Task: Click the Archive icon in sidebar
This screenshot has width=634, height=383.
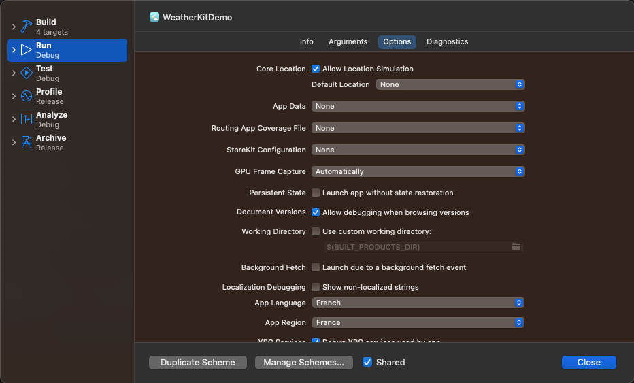Action: pyautogui.click(x=27, y=142)
